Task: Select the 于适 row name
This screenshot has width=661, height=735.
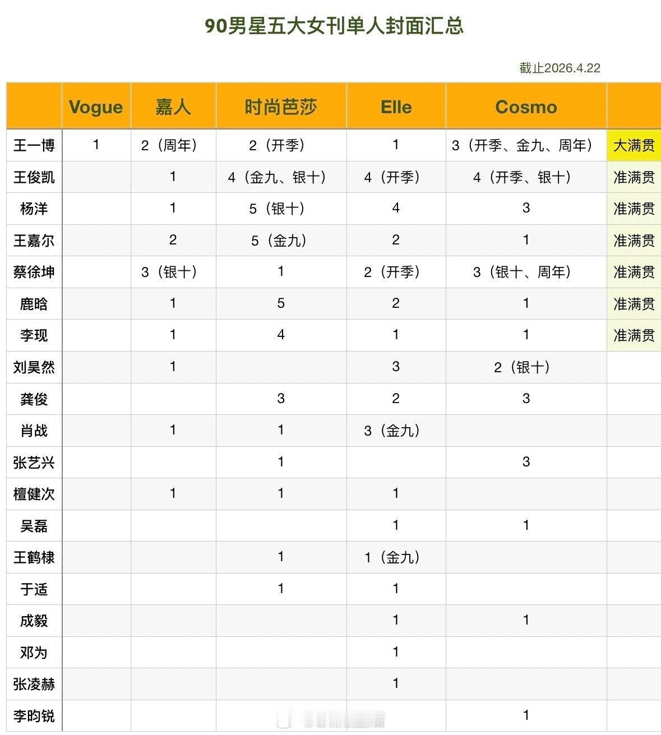Action: (34, 589)
